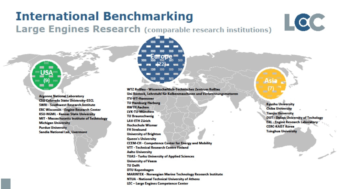Select the green USA (9) circle
Image resolution: width=339 pixels, height=189 pixels.
pos(47,75)
